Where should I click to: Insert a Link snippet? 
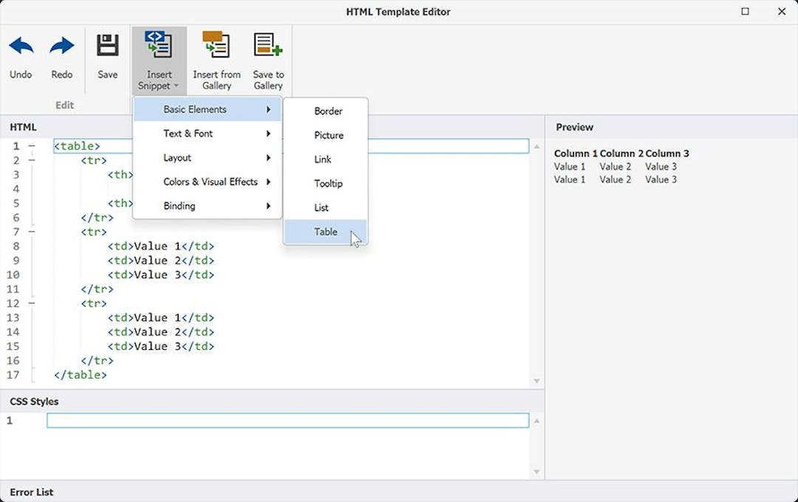pos(323,159)
